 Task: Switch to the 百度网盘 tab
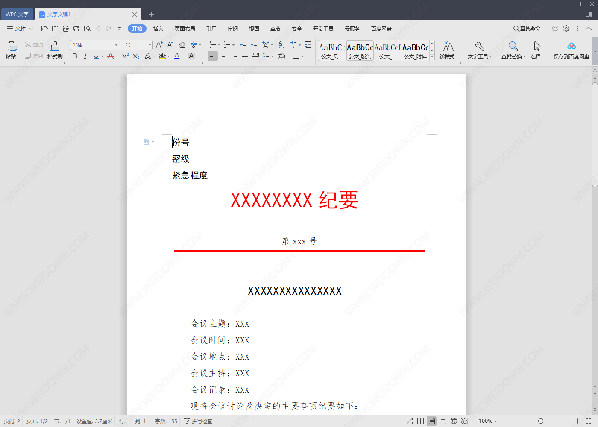[381, 29]
